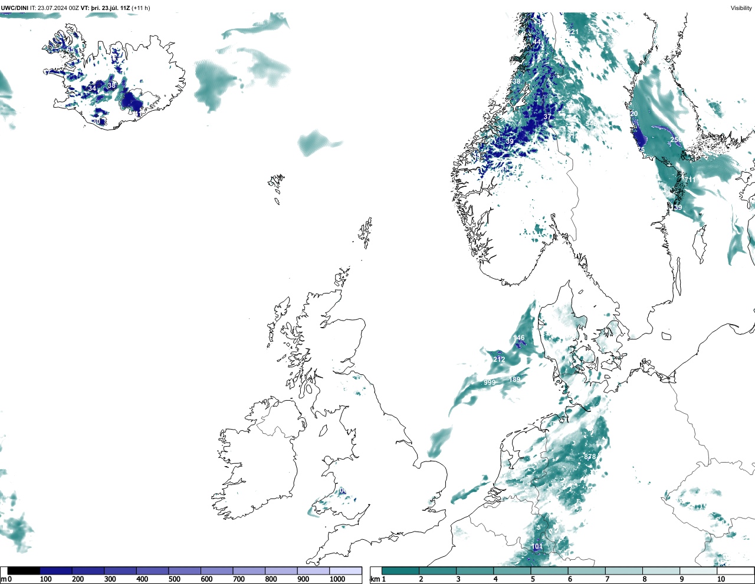Click the '146' value in North Sea
This screenshot has width=755, height=584.
click(518, 338)
